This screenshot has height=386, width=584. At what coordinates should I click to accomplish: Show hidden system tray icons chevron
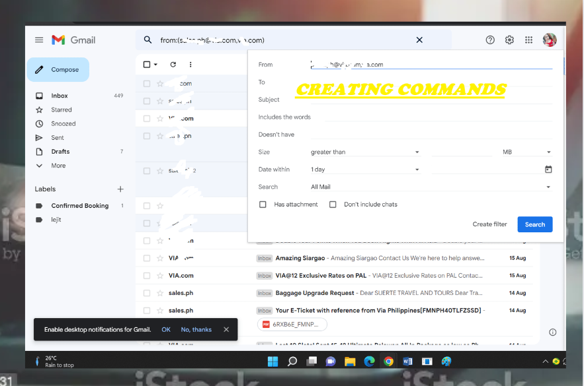tap(545, 361)
